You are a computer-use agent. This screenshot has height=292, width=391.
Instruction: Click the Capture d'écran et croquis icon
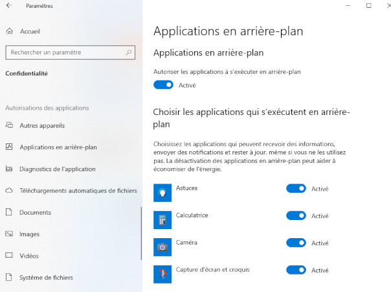click(162, 274)
